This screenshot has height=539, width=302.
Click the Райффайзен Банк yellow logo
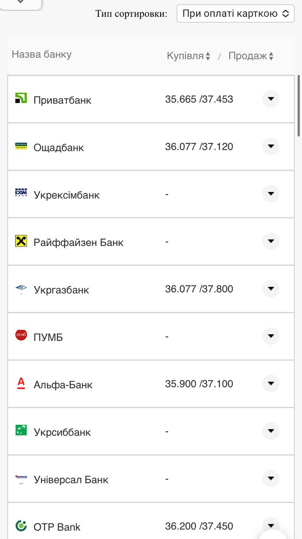pos(21,241)
